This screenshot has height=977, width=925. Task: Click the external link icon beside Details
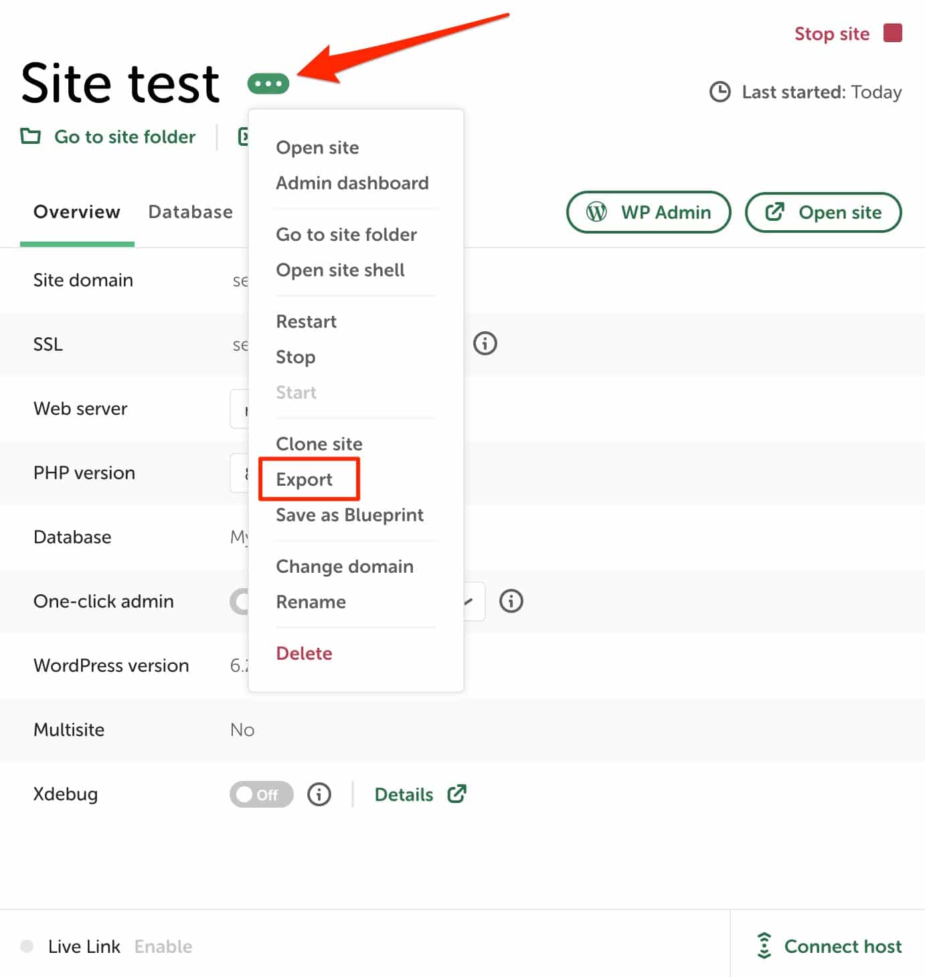(x=457, y=794)
